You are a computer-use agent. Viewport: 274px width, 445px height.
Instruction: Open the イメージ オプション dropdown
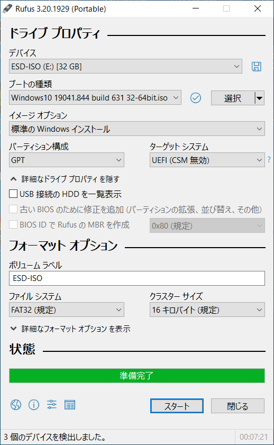pos(136,129)
